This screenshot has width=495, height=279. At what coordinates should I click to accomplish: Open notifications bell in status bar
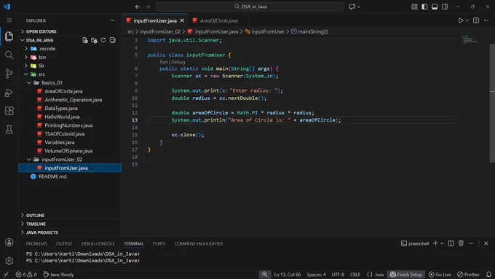coord(488,274)
